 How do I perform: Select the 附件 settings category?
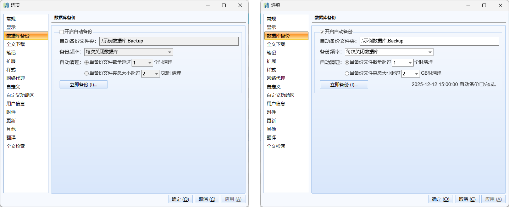tap(11, 112)
